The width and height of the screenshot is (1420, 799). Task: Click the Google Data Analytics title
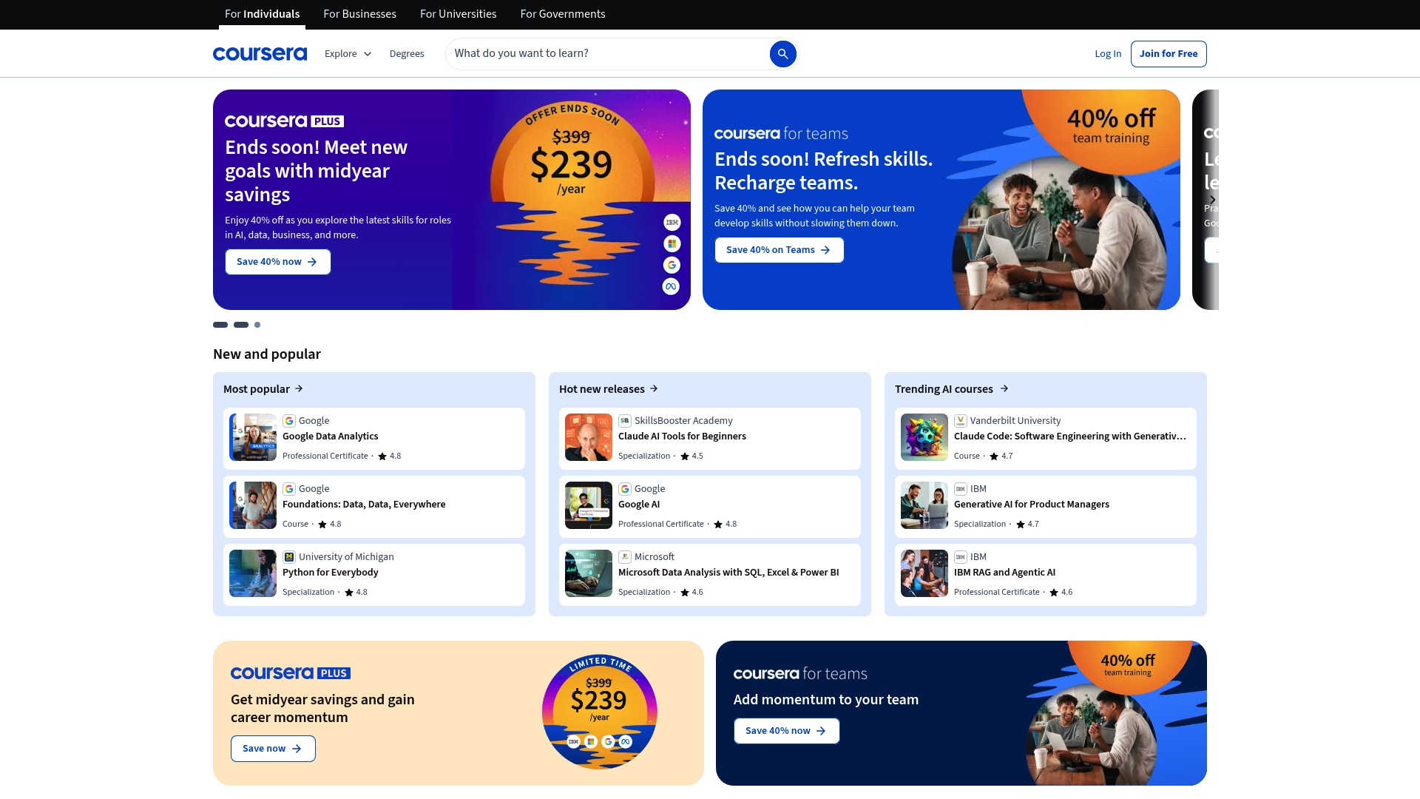point(330,436)
